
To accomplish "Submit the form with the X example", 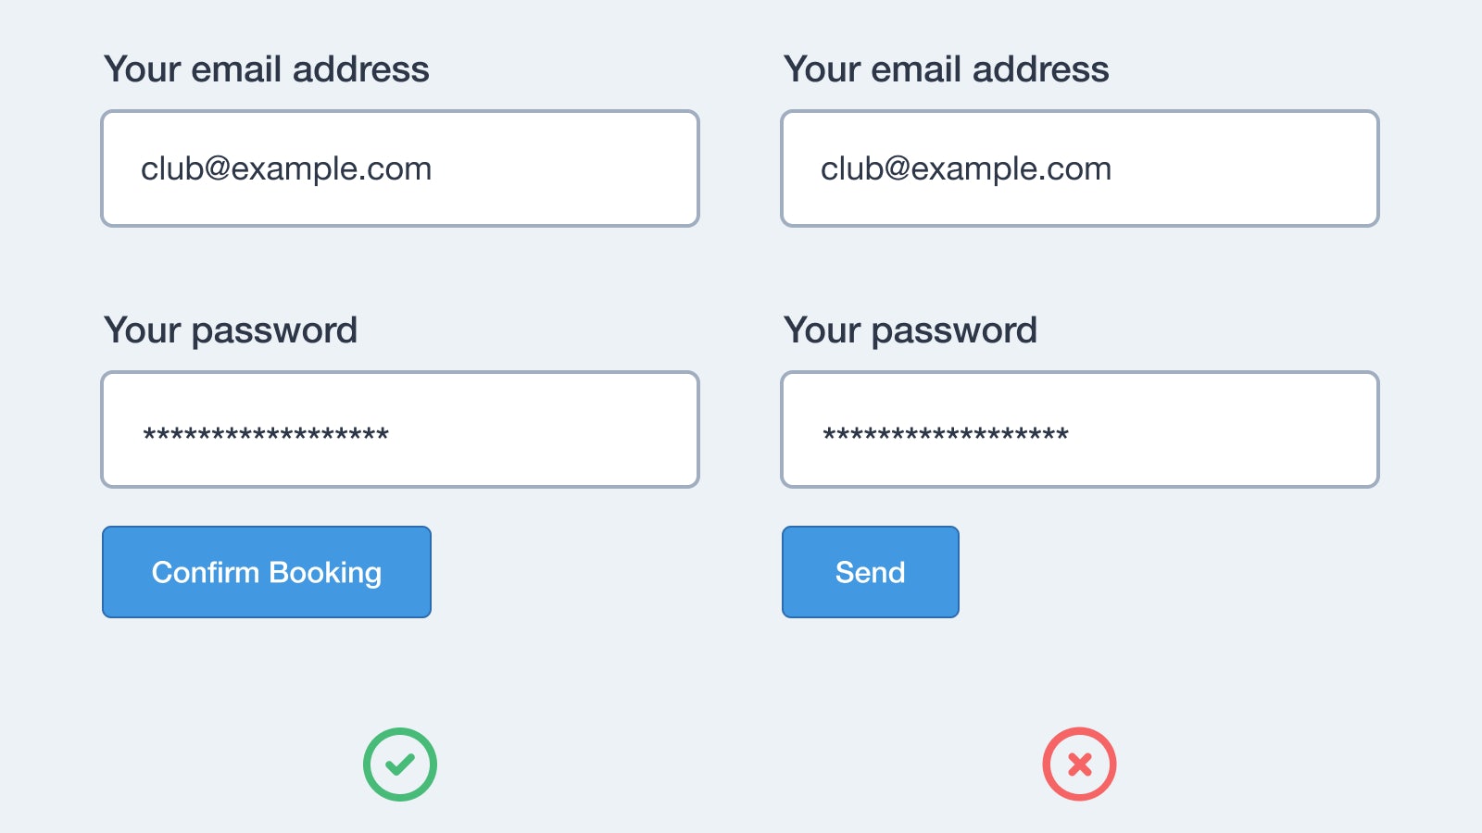I will [x=870, y=572].
